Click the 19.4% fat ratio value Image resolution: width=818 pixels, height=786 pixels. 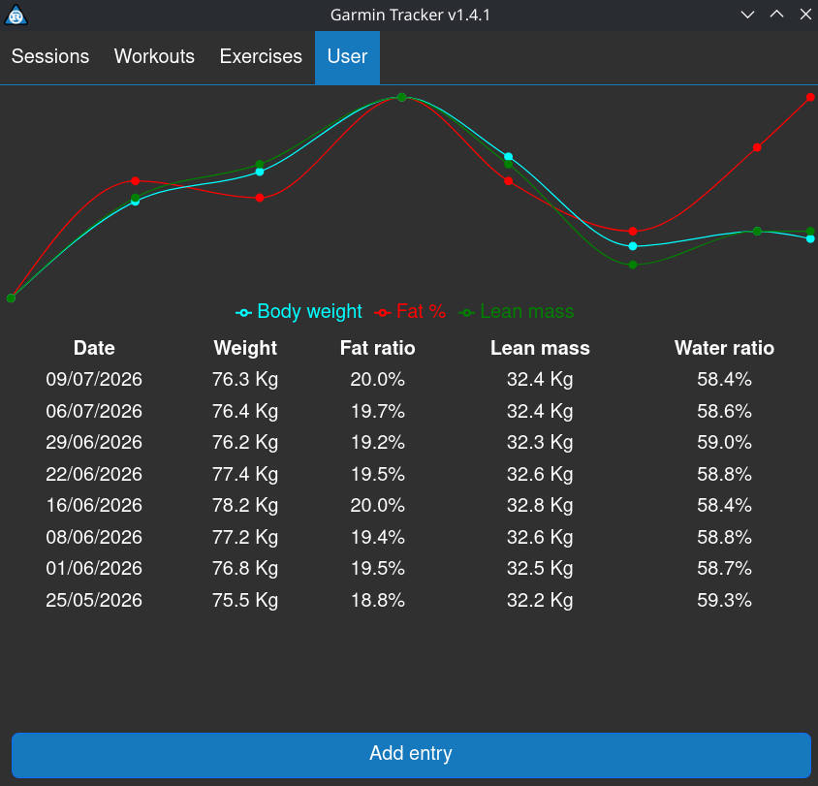378,537
